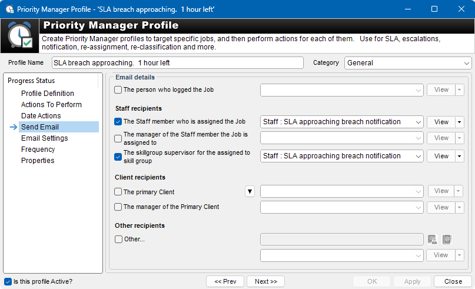
Task: Click the alarm clock Priority Manager logo
Action: [20, 36]
